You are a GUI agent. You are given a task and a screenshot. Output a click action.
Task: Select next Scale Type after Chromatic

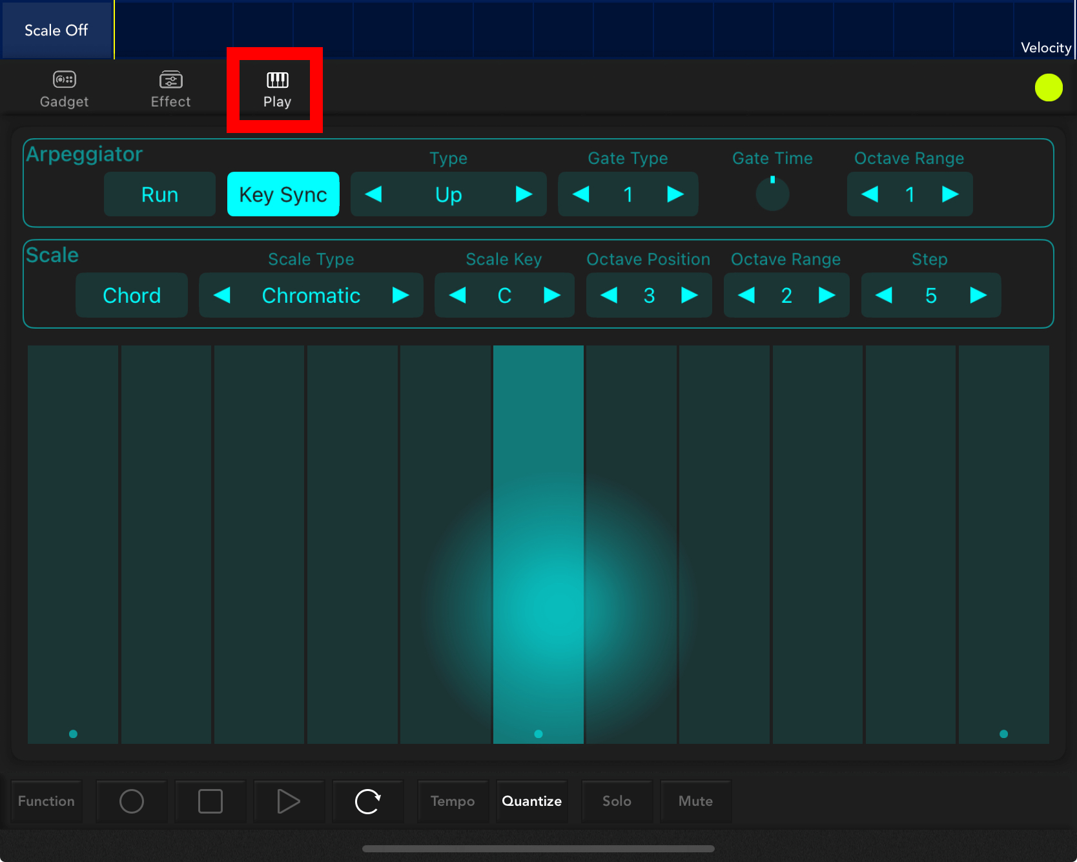pyautogui.click(x=401, y=295)
